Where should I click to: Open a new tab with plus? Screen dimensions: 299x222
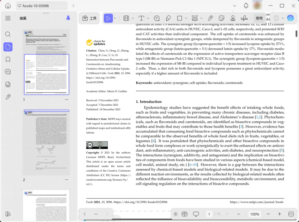tap(73, 6)
